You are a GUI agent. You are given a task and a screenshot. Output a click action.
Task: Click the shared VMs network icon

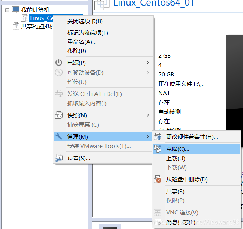(x=16, y=26)
